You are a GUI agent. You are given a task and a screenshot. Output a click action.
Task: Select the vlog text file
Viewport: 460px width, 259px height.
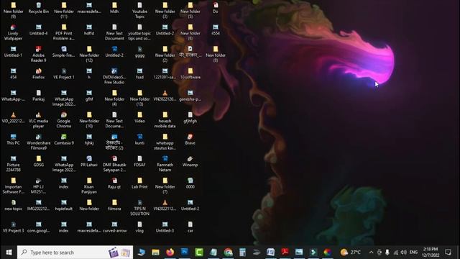click(x=139, y=227)
